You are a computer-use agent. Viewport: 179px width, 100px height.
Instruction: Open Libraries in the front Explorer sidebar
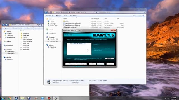point(51,29)
